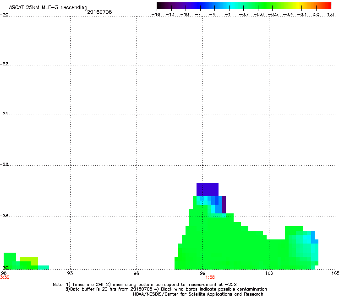The height and width of the screenshot is (297, 339).
Task: Click the dark blue-purple block atop the green region
Action: click(208, 190)
